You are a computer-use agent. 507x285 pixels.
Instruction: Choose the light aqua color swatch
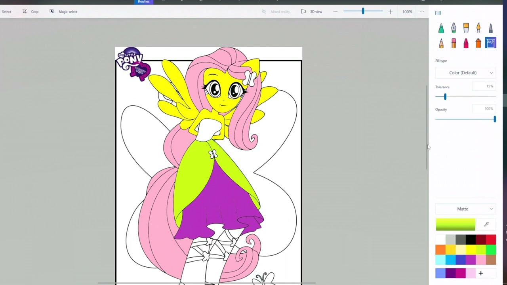440,260
